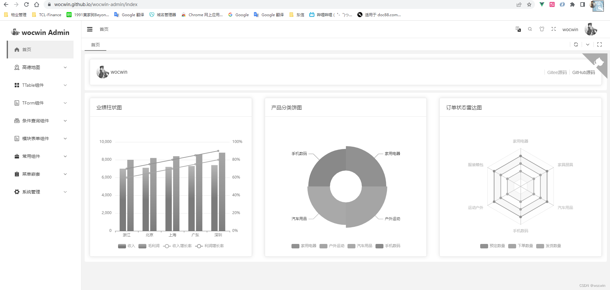This screenshot has width=610, height=290.
Task: Select the 首页 breadcrumb in the header
Action: coord(104,29)
